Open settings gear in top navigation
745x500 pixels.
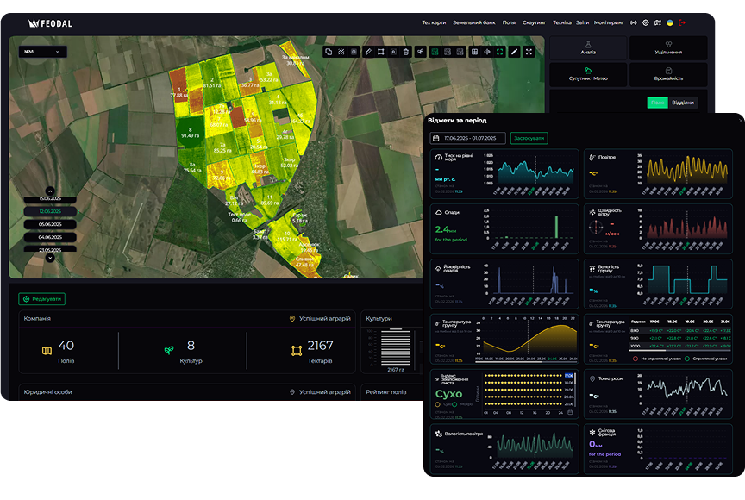point(646,22)
